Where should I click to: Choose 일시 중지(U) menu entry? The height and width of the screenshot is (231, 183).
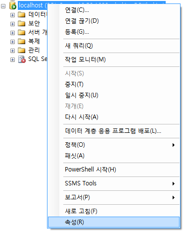(x=114, y=95)
